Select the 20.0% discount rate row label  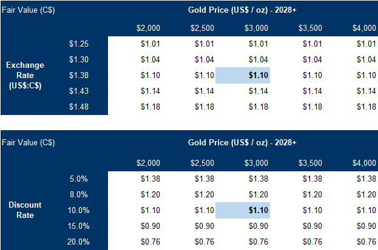(79, 242)
